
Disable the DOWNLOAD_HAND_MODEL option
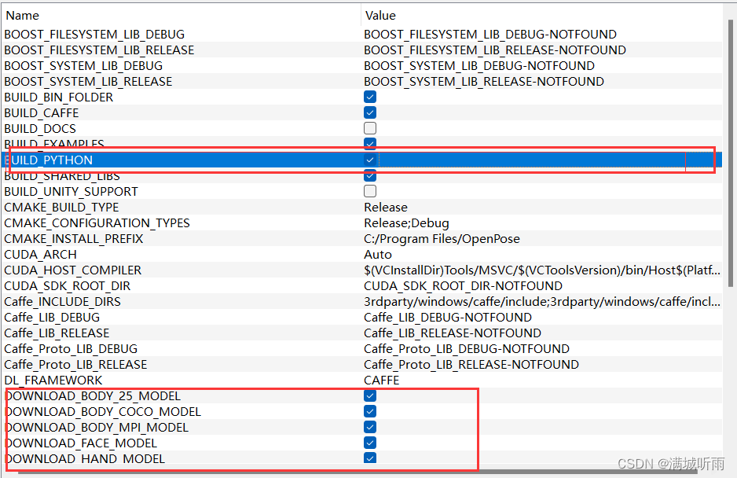click(x=369, y=458)
